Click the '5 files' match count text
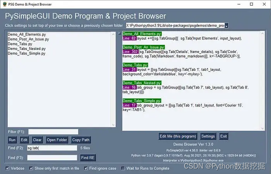This screenshot has height=174, width=271. [85, 148]
